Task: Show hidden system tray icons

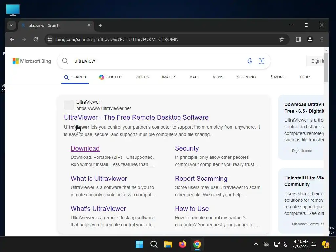Action: pos(256,244)
